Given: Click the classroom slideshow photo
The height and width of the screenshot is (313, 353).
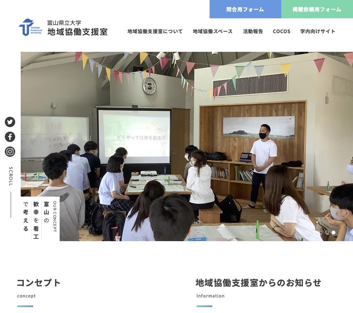Looking at the screenshot, I should pos(187,146).
